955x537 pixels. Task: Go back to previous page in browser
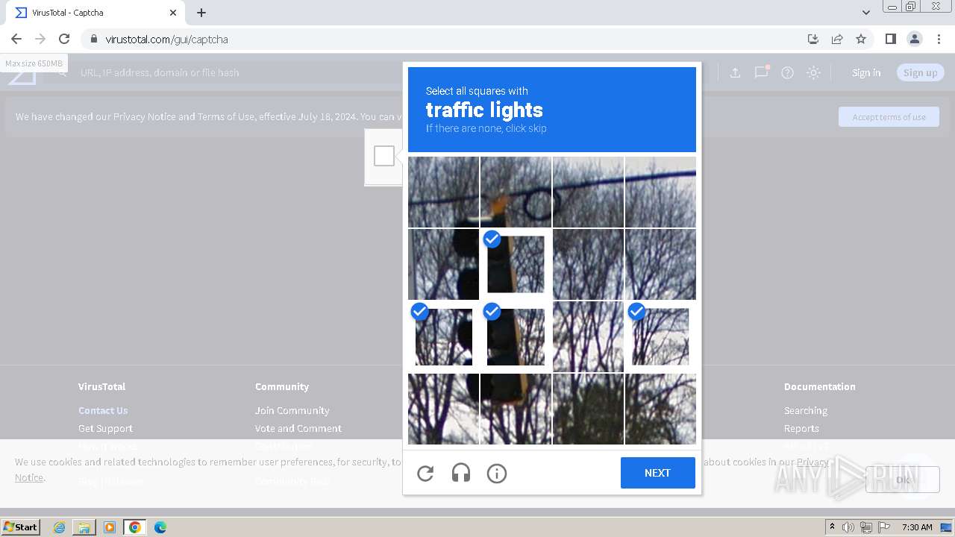[x=16, y=39]
